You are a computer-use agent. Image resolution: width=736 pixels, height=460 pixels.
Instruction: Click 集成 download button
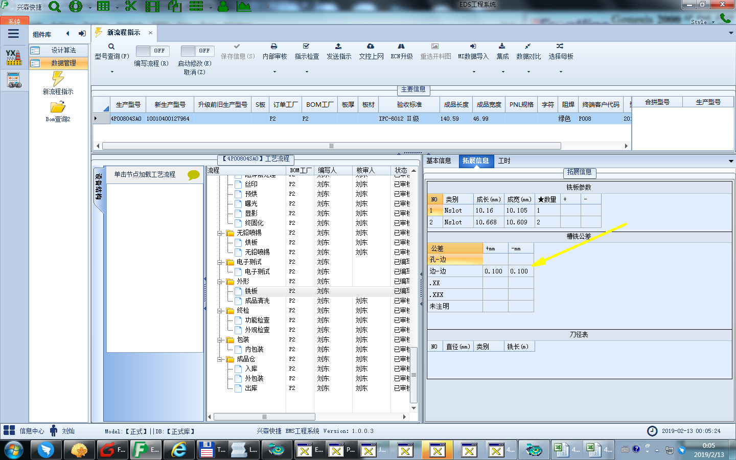[502, 52]
